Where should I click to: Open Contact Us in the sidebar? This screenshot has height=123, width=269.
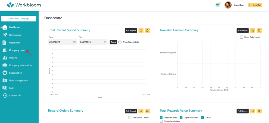pyautogui.click(x=15, y=95)
